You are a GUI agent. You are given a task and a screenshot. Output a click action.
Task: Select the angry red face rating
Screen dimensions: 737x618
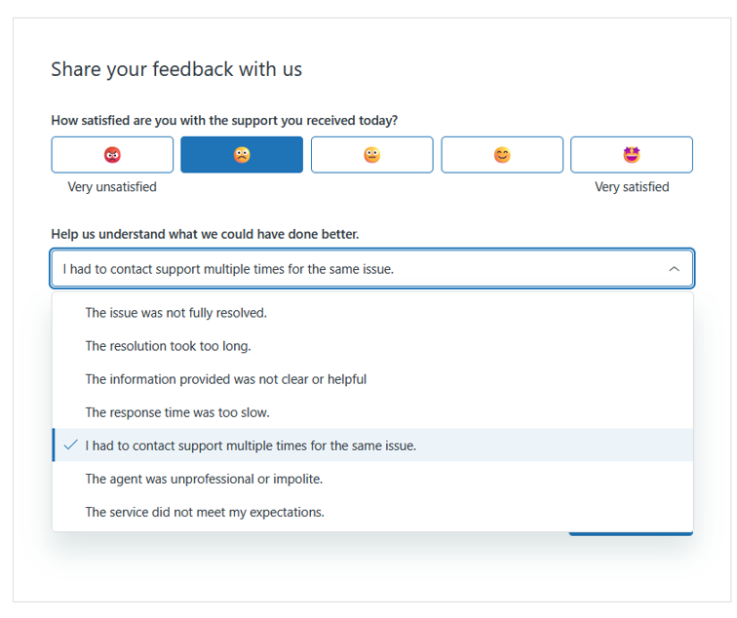[x=112, y=155]
